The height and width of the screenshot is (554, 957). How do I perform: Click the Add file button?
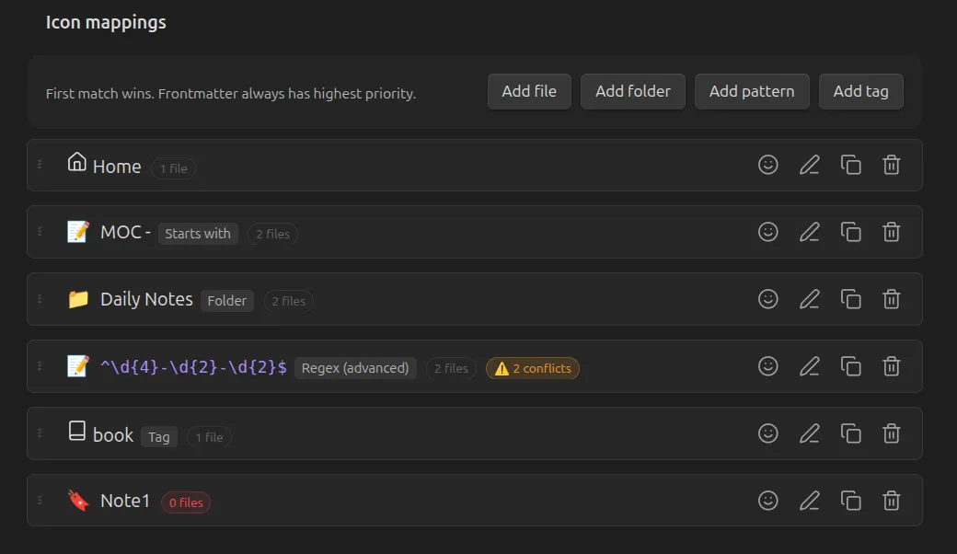click(x=529, y=91)
